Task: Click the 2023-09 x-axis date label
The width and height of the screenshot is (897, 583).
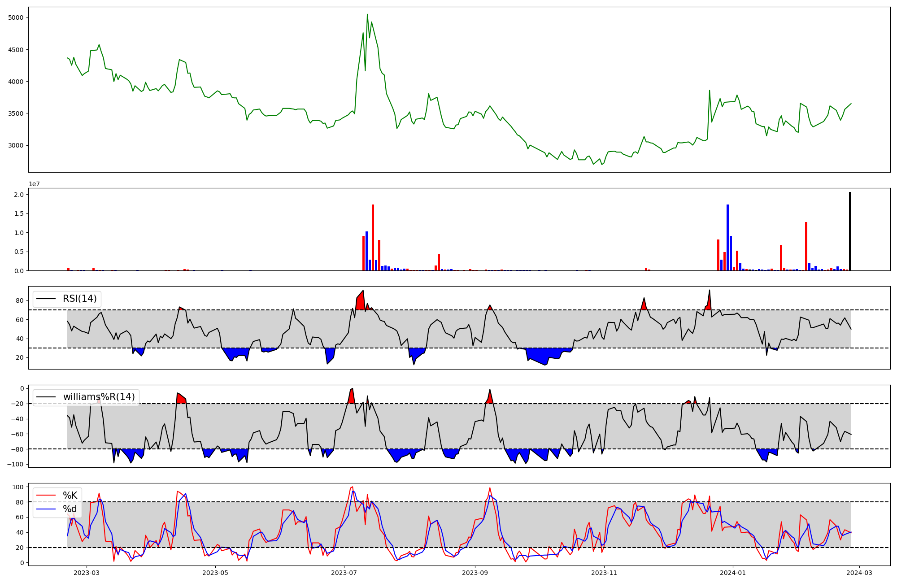Action: [x=475, y=573]
